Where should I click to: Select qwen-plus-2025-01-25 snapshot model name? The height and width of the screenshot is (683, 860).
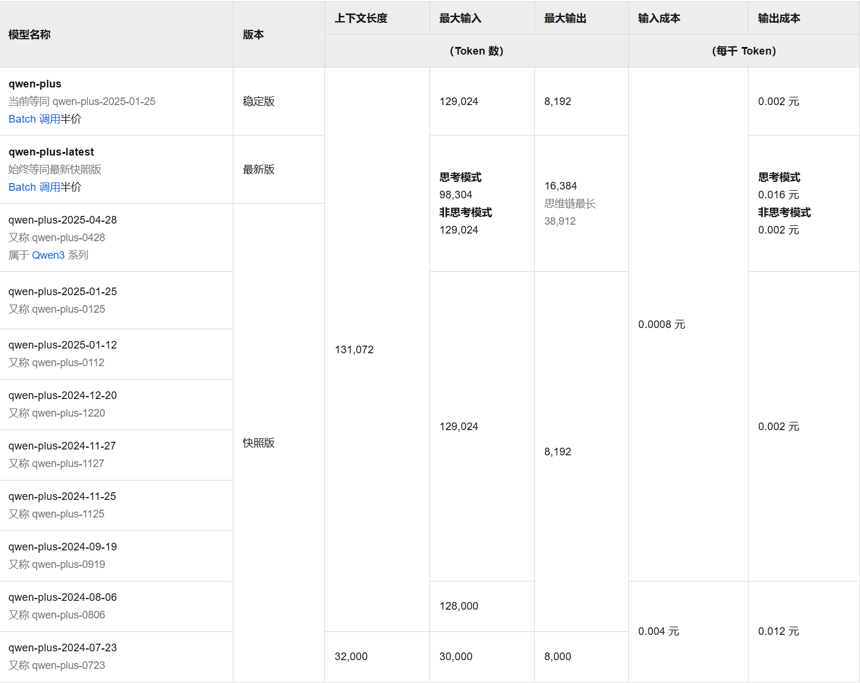[x=63, y=292]
